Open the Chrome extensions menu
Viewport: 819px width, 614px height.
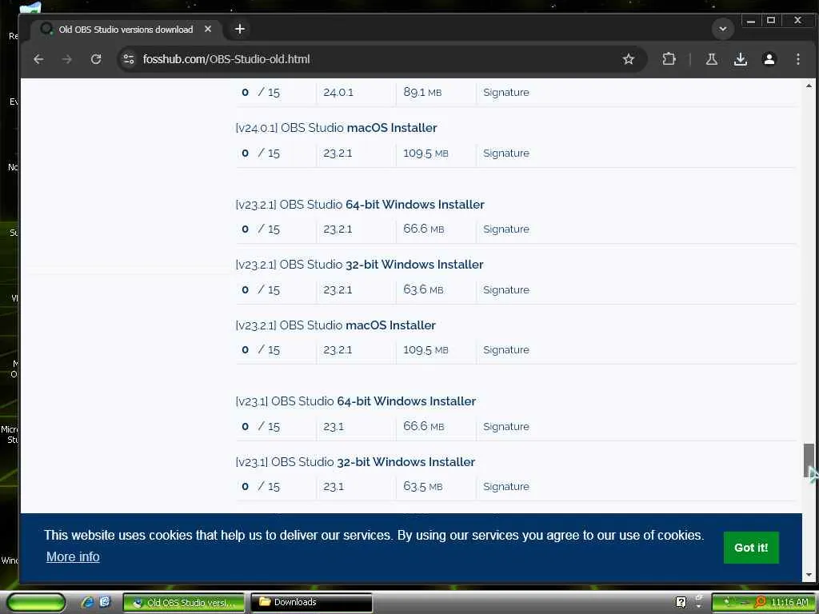pos(669,59)
